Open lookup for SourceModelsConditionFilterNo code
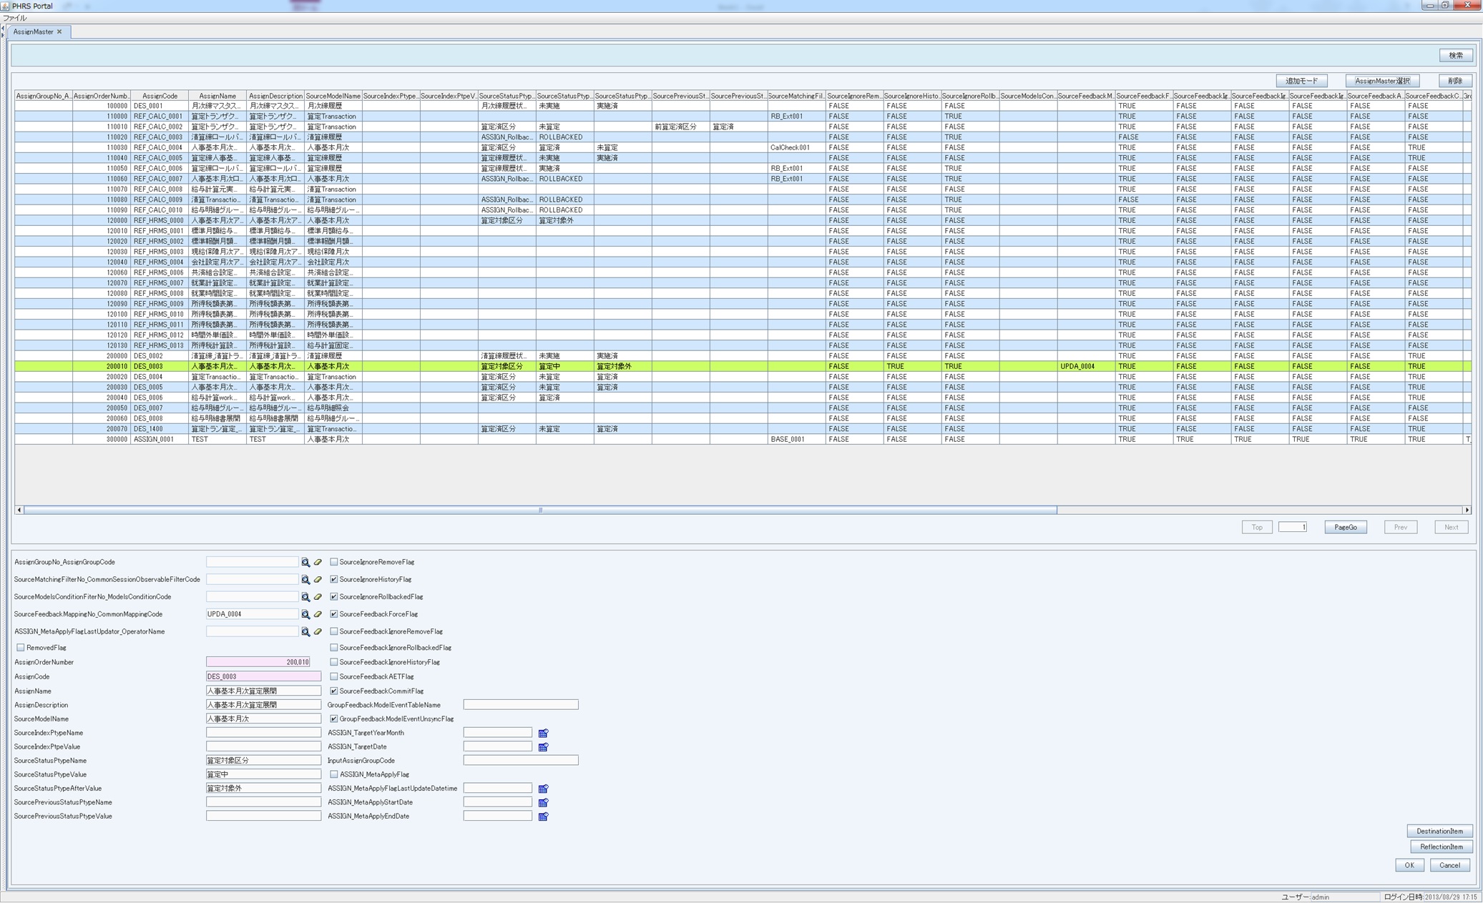The width and height of the screenshot is (1483, 903). pos(305,597)
